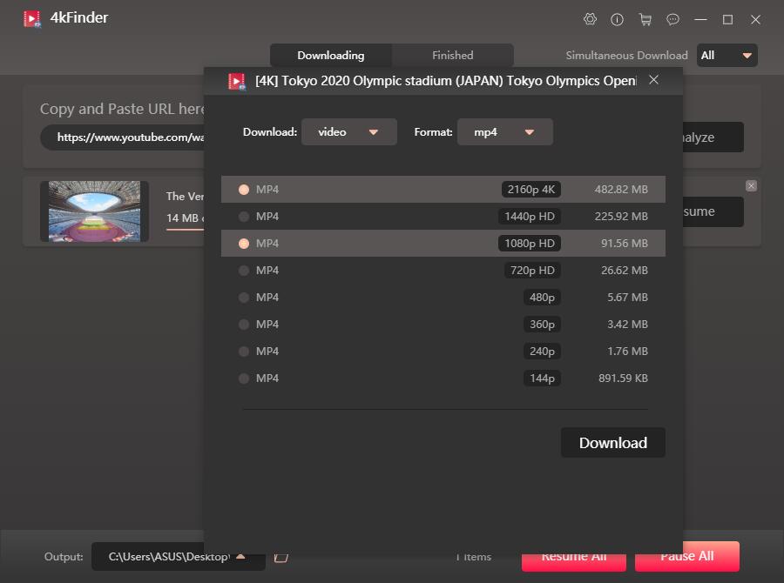Select the 2160p 4K MP4 option
The width and height of the screenshot is (784, 583).
[x=244, y=190]
